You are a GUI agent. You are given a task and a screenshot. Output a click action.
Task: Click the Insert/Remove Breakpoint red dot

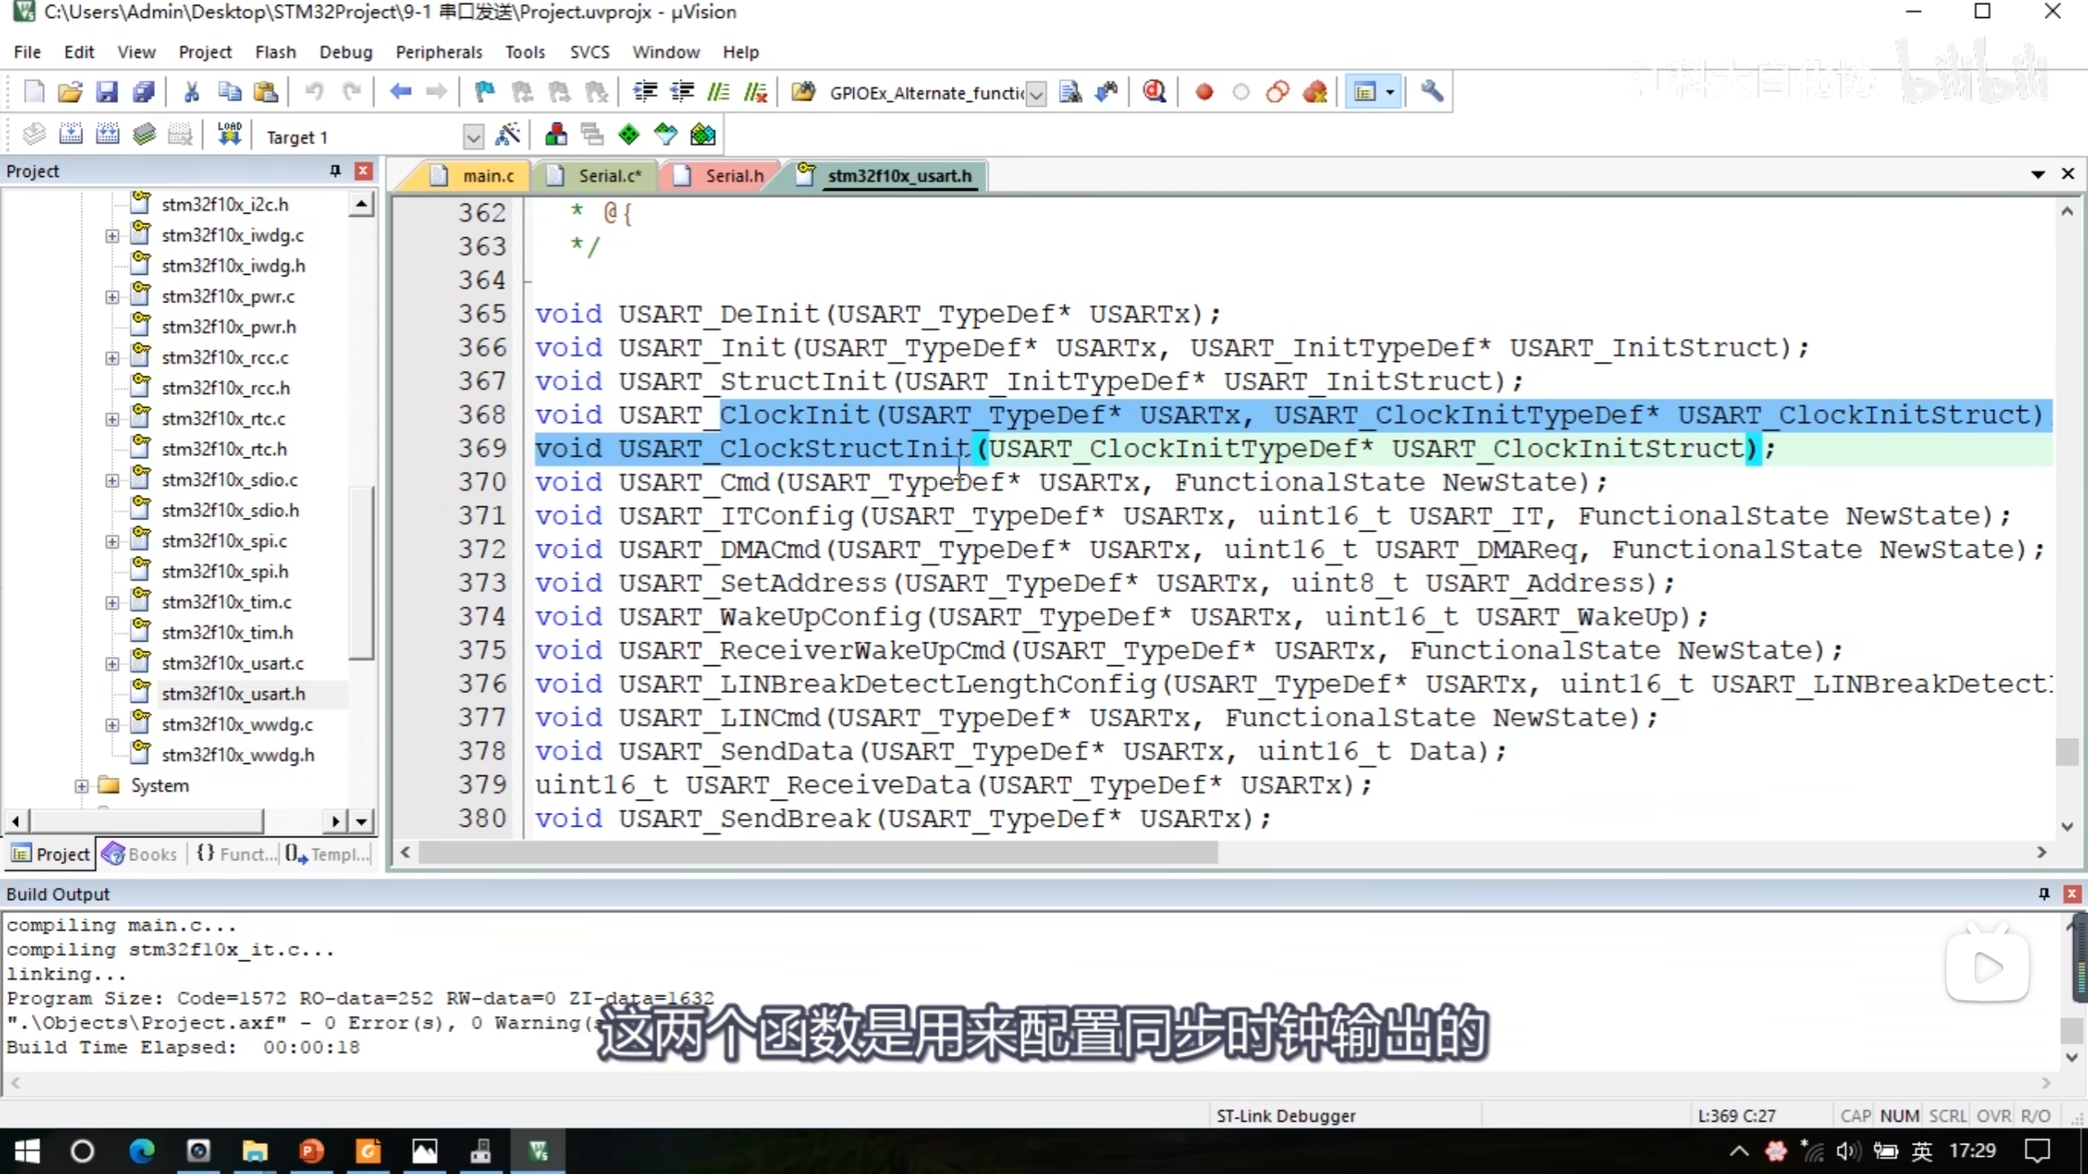(x=1204, y=92)
